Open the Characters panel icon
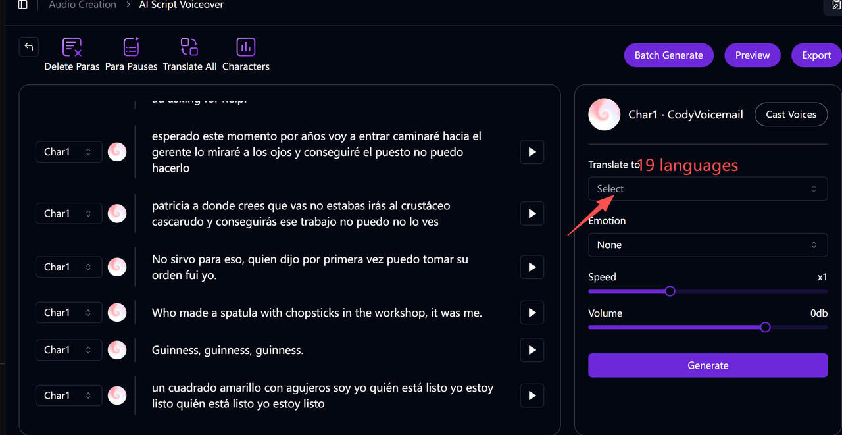The height and width of the screenshot is (435, 842). point(245,47)
